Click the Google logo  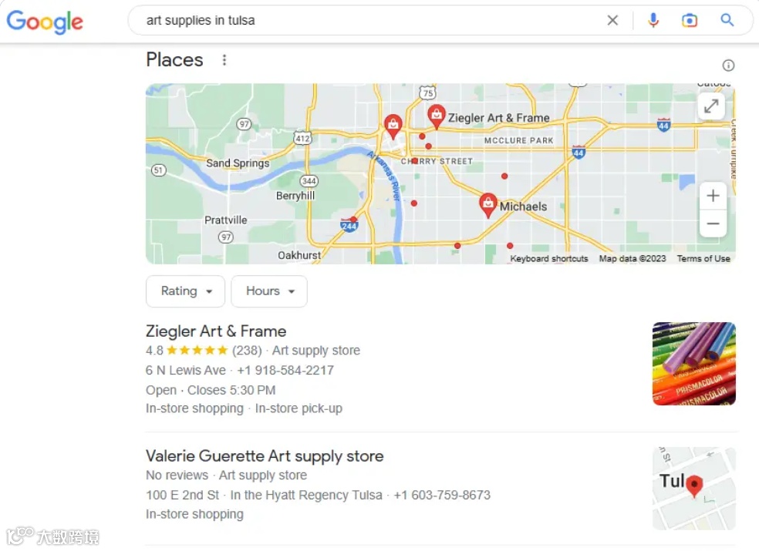[45, 22]
